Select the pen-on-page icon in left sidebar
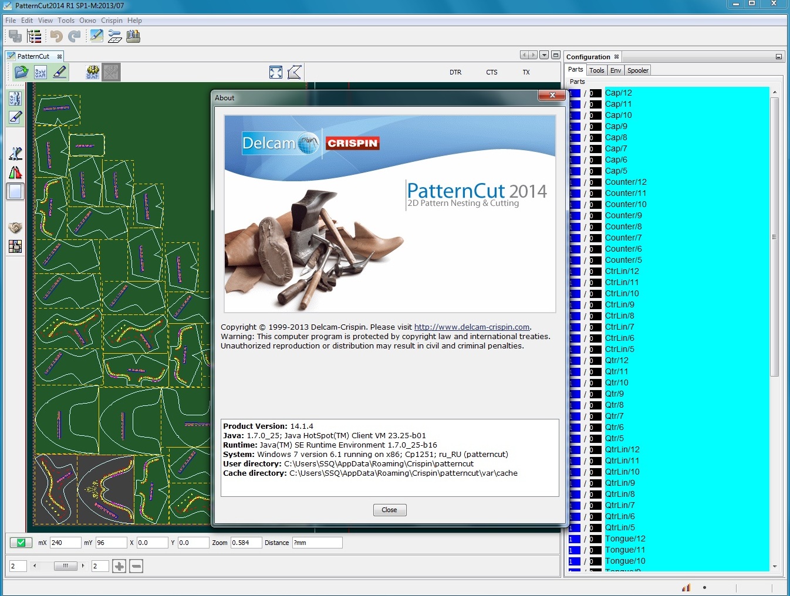The image size is (790, 596). click(15, 117)
